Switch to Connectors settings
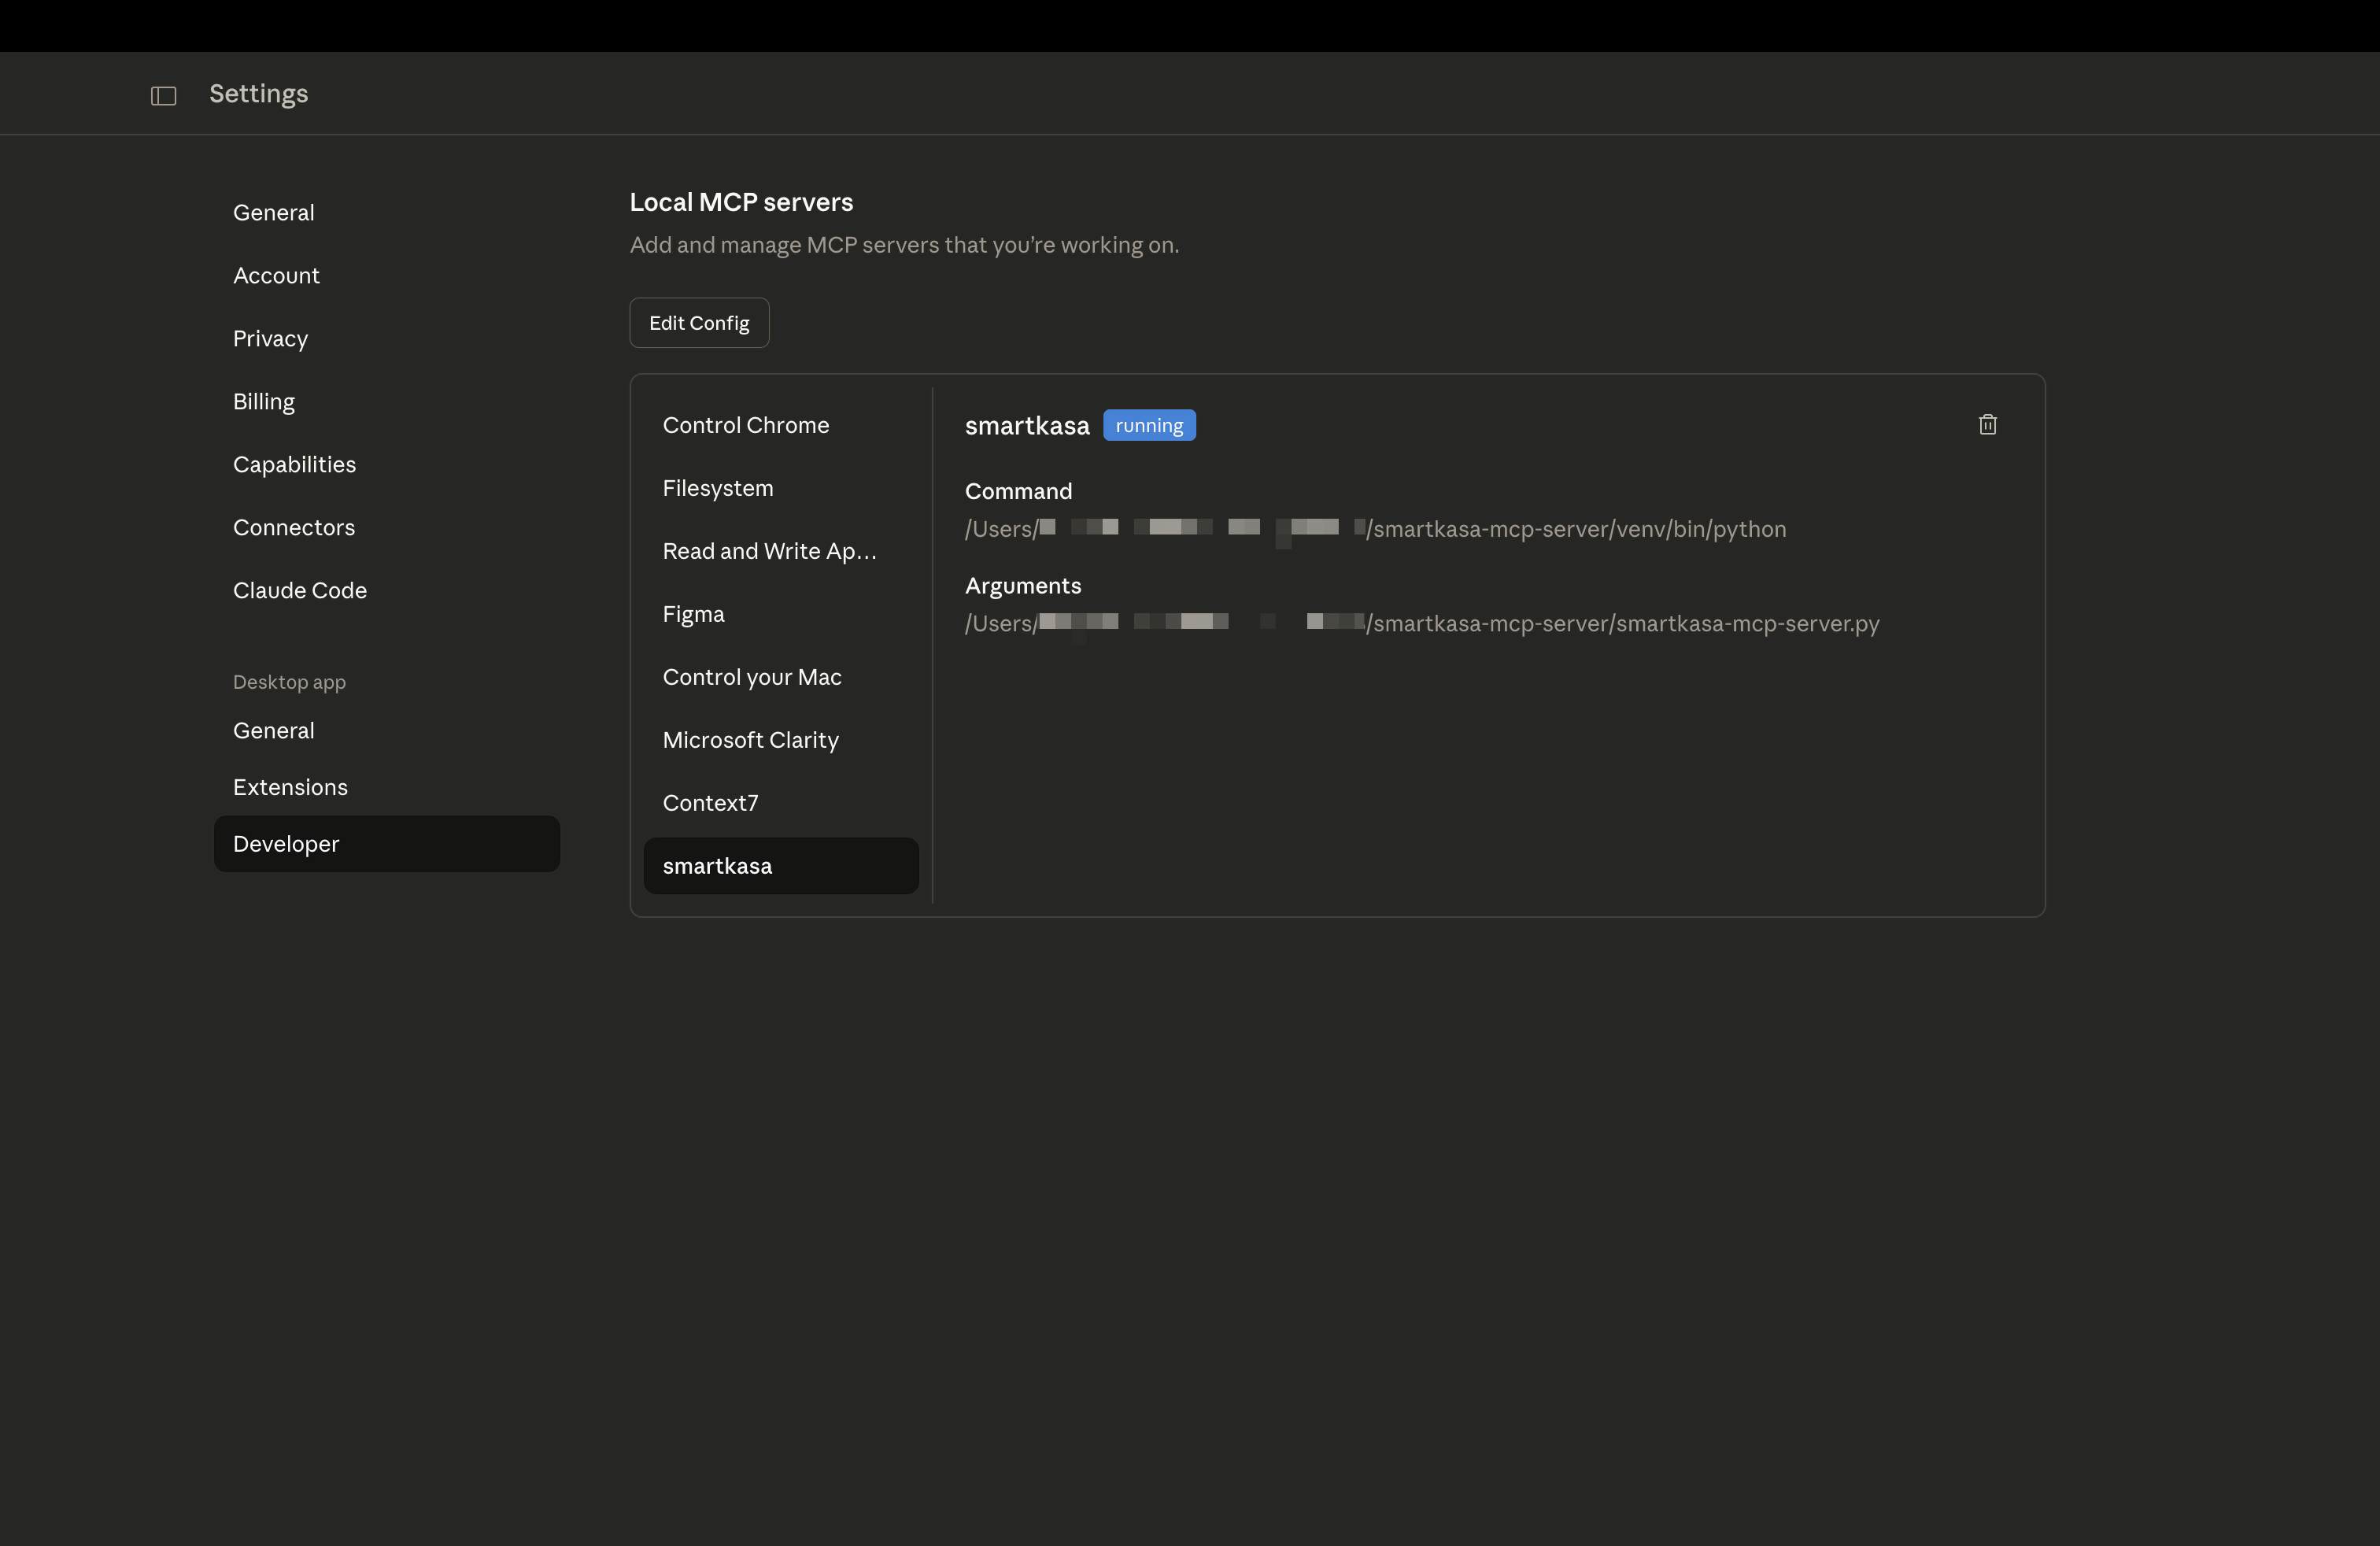Image resolution: width=2380 pixels, height=1546 pixels. [x=294, y=528]
